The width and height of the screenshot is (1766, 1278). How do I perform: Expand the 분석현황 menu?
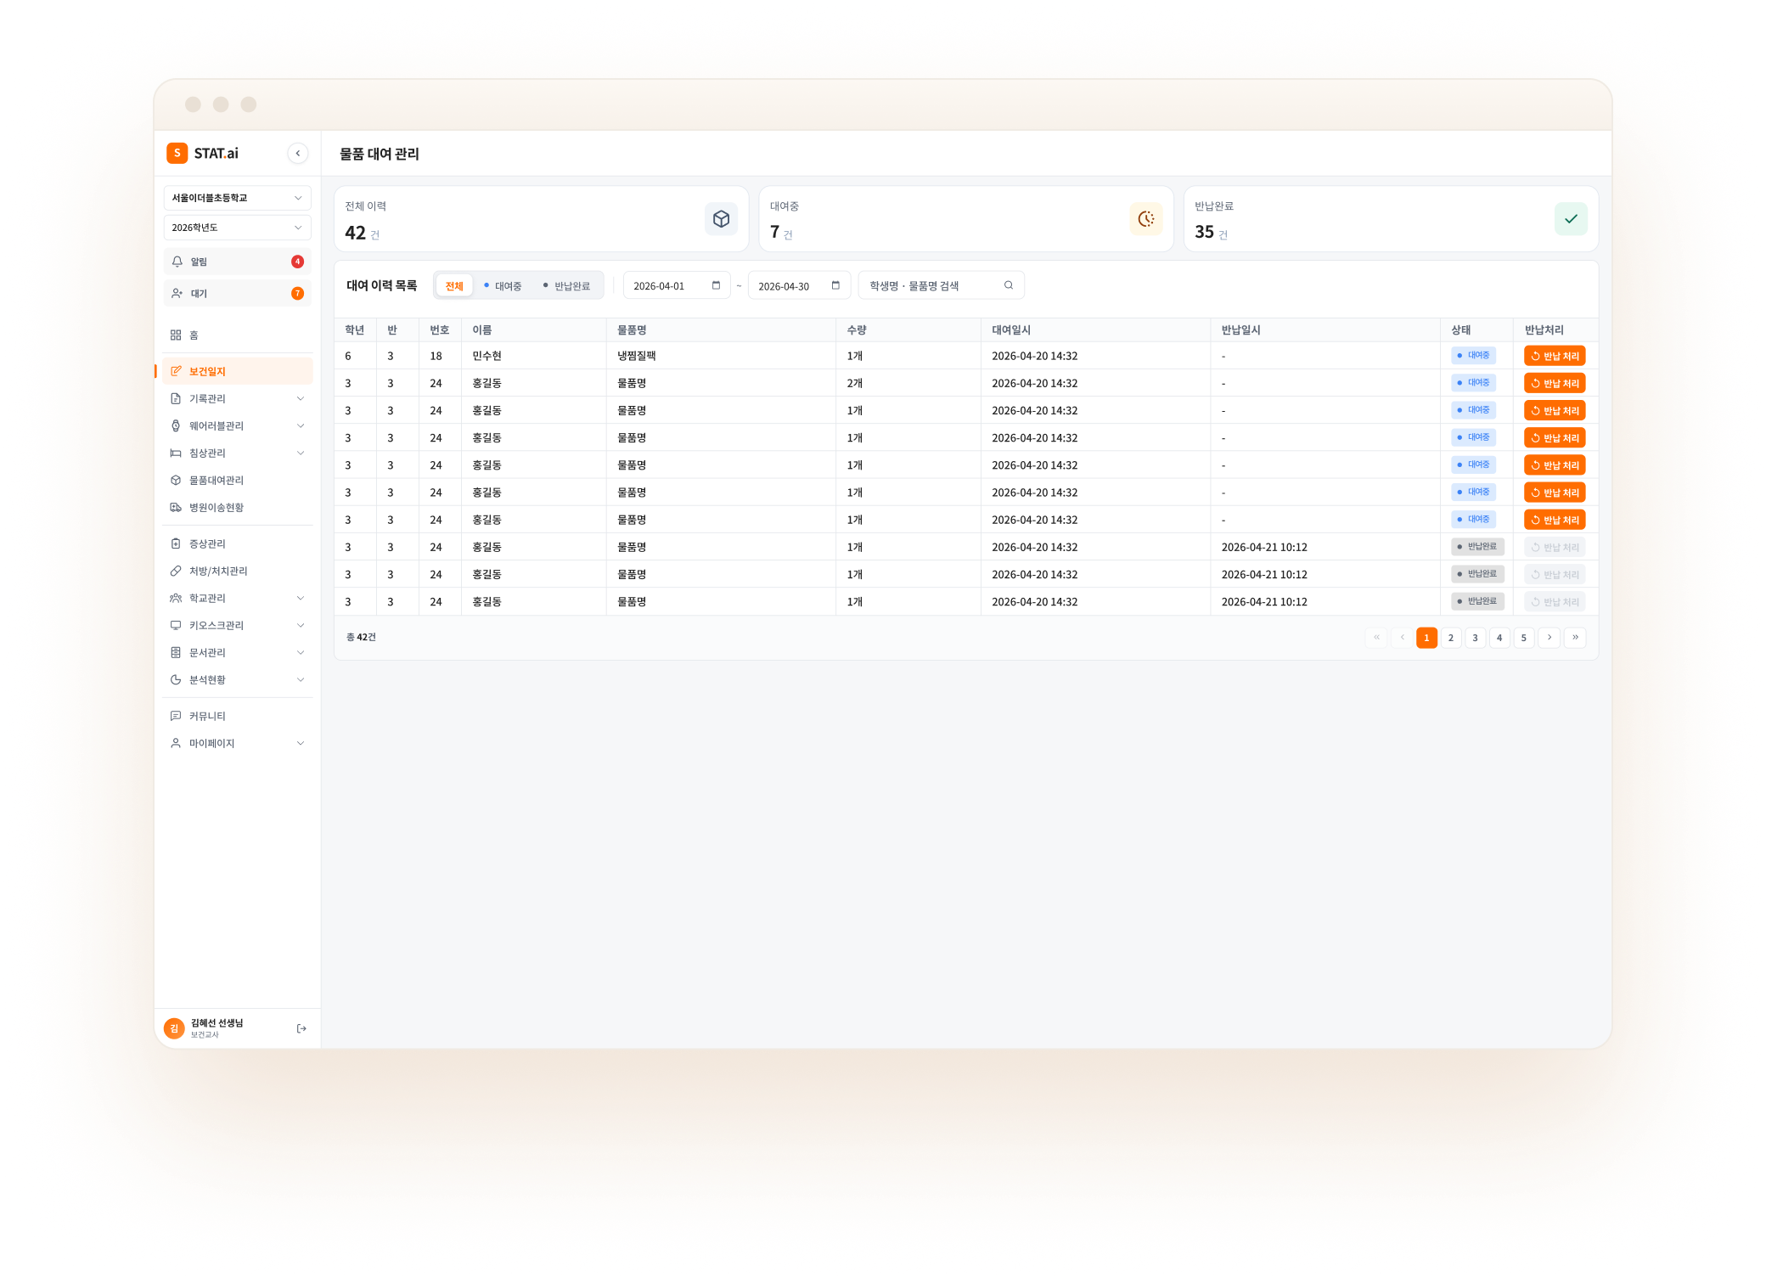tap(237, 679)
